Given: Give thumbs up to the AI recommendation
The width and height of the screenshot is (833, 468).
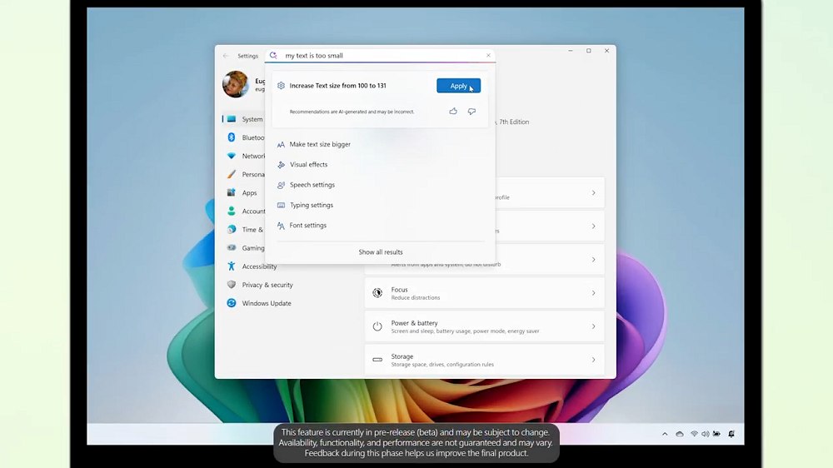Looking at the screenshot, I should coord(453,112).
